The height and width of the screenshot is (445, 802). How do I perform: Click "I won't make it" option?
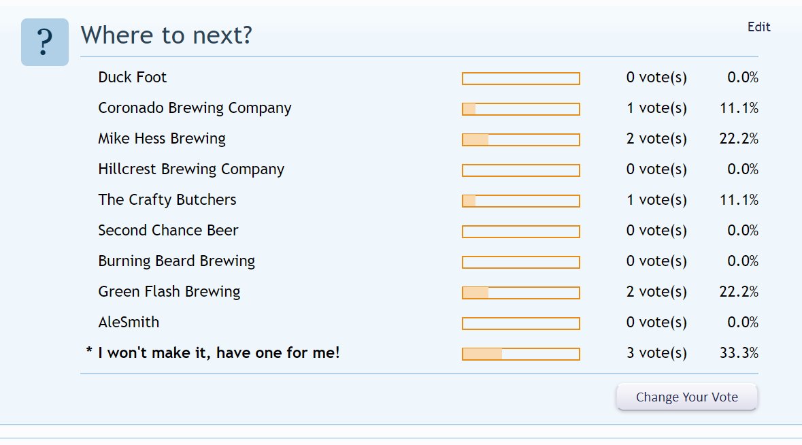pos(218,353)
